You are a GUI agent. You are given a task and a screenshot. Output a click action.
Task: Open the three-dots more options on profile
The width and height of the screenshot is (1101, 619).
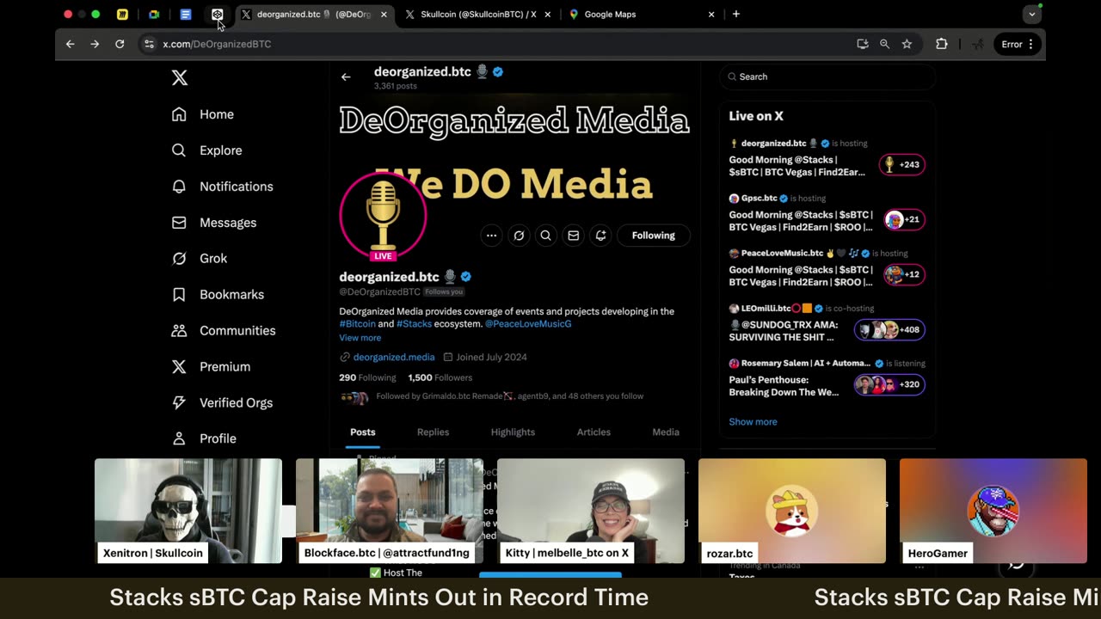pyautogui.click(x=491, y=236)
